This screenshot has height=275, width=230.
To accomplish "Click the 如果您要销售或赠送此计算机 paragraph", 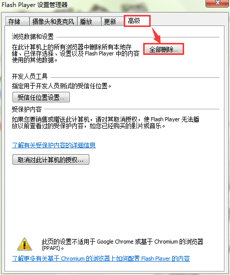I will click(x=106, y=123).
